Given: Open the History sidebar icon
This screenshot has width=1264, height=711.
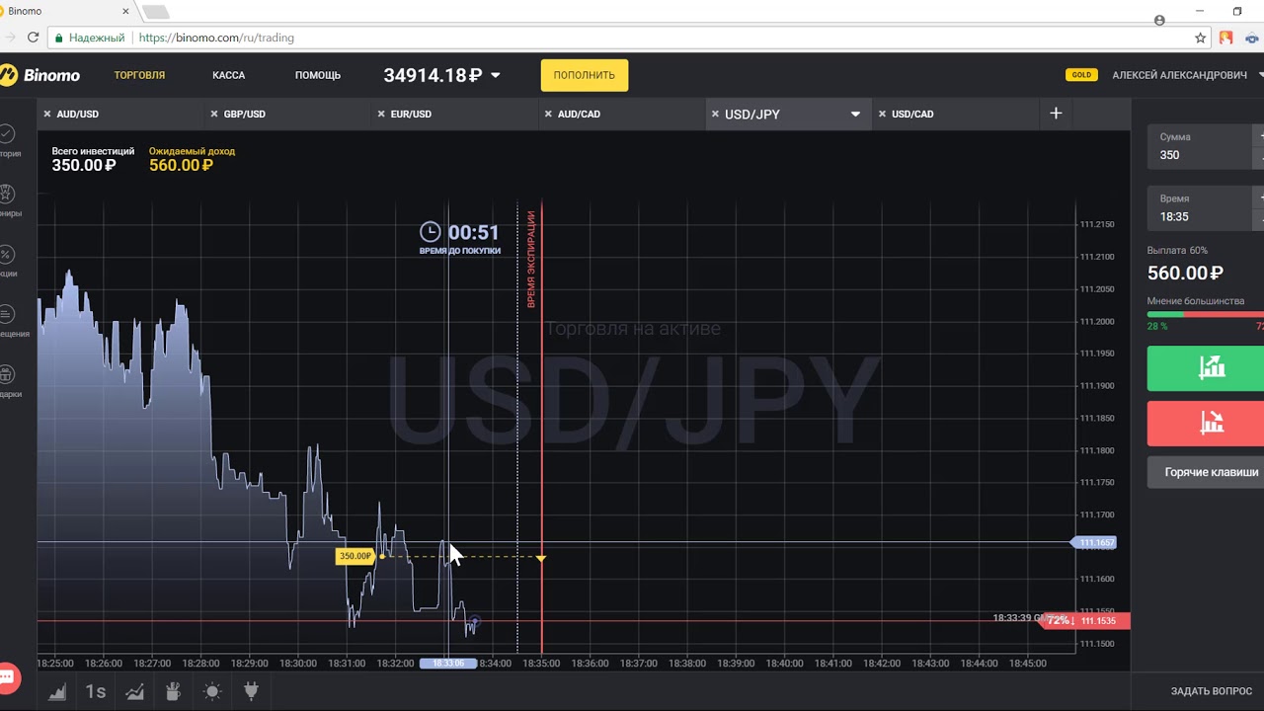Looking at the screenshot, I should (7, 133).
